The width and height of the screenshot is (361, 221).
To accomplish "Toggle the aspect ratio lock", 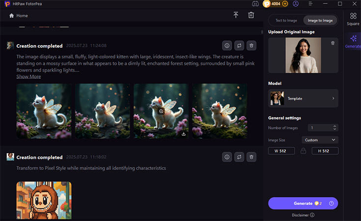I will [x=303, y=151].
